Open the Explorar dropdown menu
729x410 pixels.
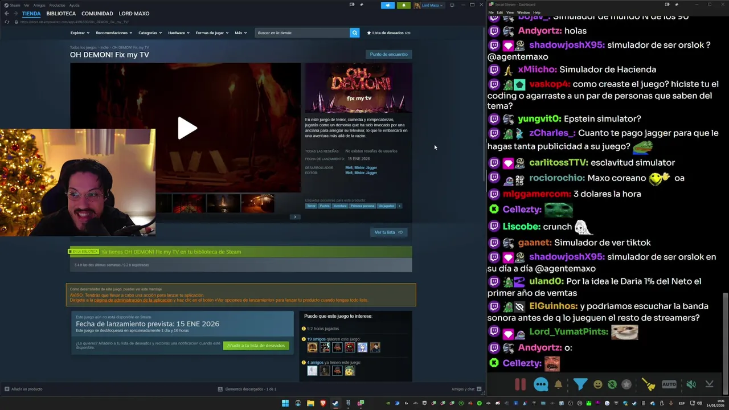[79, 32]
